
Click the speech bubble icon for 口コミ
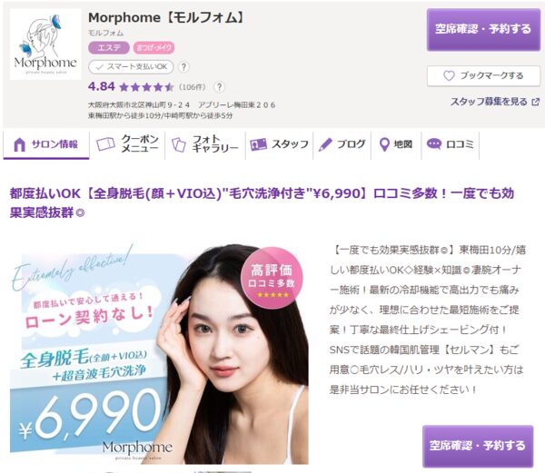(434, 143)
